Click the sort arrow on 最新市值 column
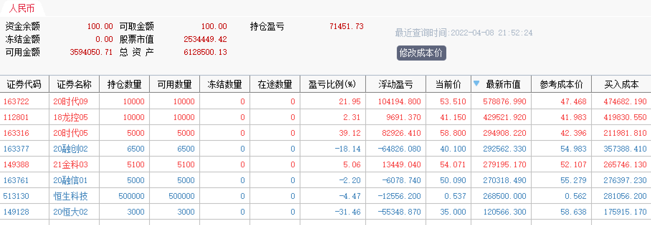 (x=476, y=83)
